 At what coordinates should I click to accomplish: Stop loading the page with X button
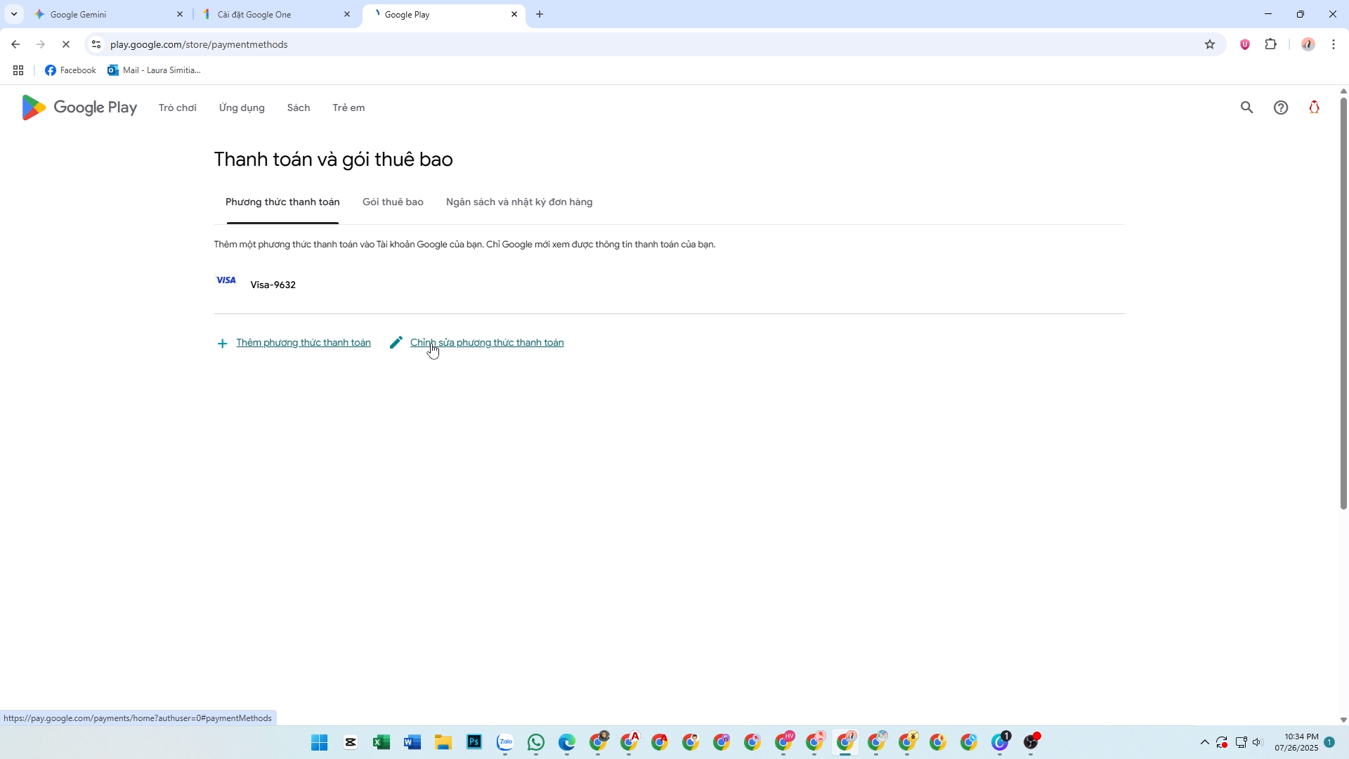66,44
